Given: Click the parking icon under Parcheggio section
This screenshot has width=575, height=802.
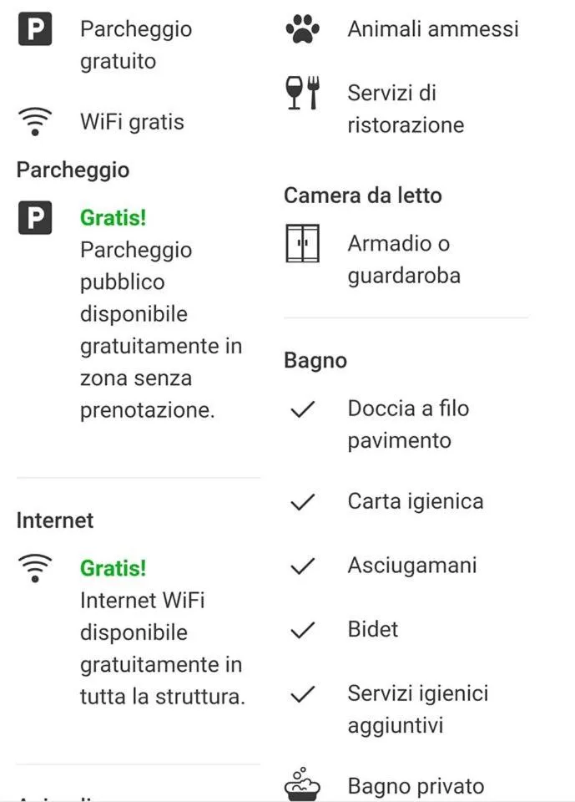Looking at the screenshot, I should click(x=34, y=218).
